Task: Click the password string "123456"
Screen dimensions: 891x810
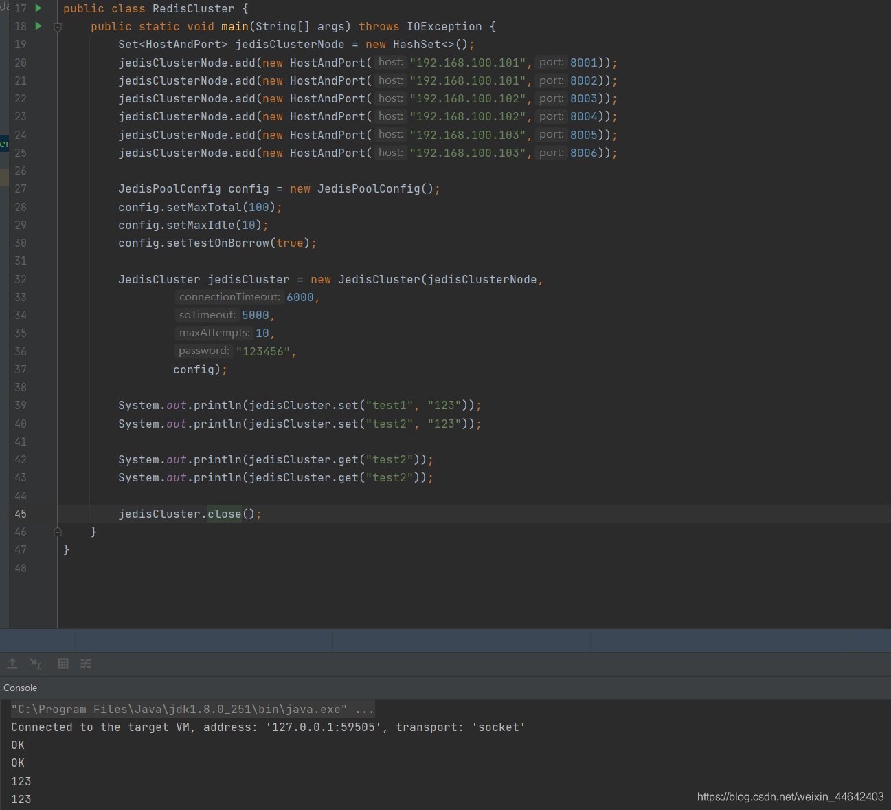Action: click(x=263, y=351)
